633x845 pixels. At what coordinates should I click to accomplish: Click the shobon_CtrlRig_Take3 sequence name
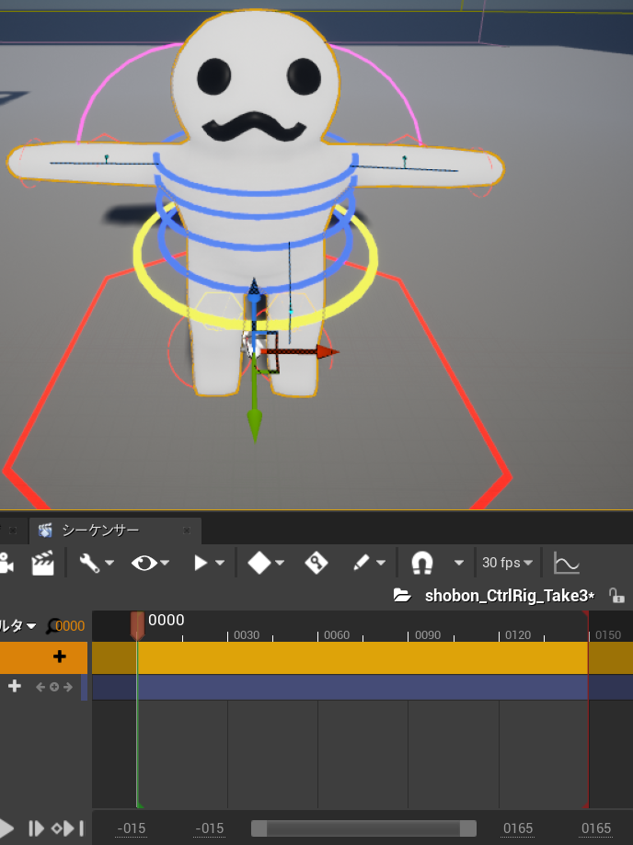pyautogui.click(x=510, y=596)
